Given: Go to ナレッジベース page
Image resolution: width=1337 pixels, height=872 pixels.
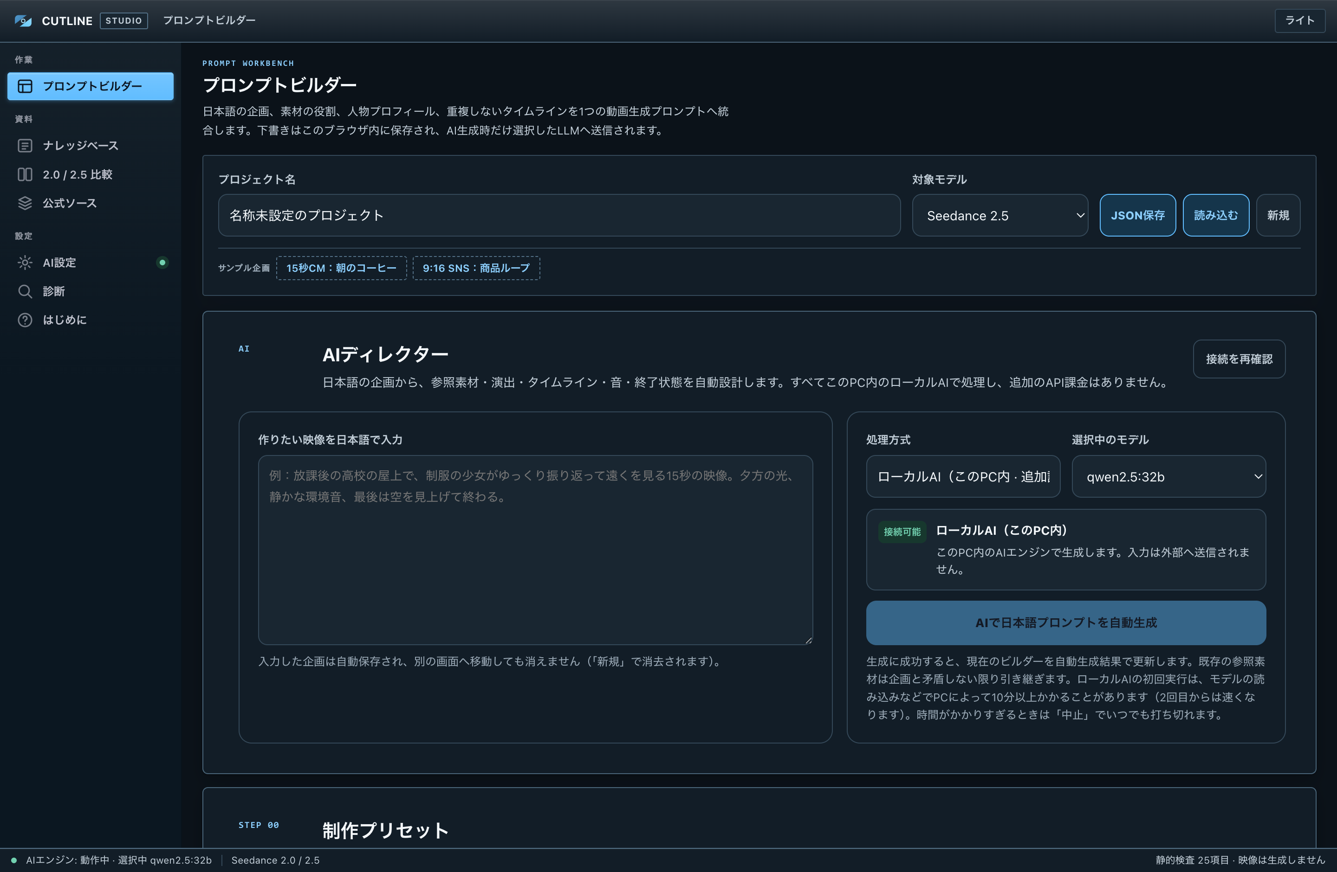Looking at the screenshot, I should pyautogui.click(x=91, y=145).
